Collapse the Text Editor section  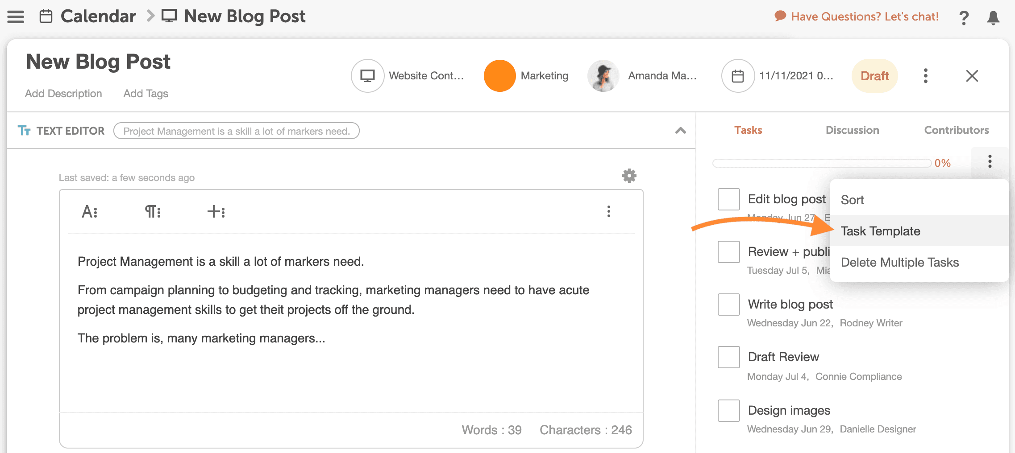coord(680,131)
